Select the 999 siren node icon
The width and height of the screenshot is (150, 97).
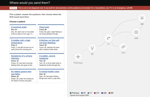click(x=142, y=18)
